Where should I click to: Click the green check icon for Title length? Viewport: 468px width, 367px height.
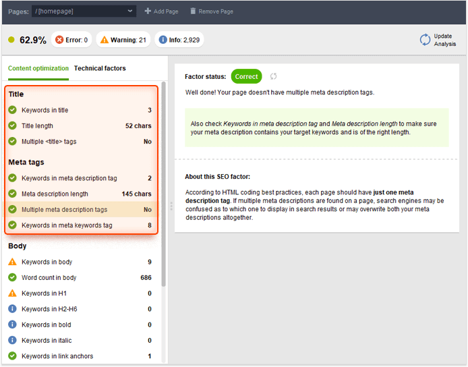click(12, 125)
